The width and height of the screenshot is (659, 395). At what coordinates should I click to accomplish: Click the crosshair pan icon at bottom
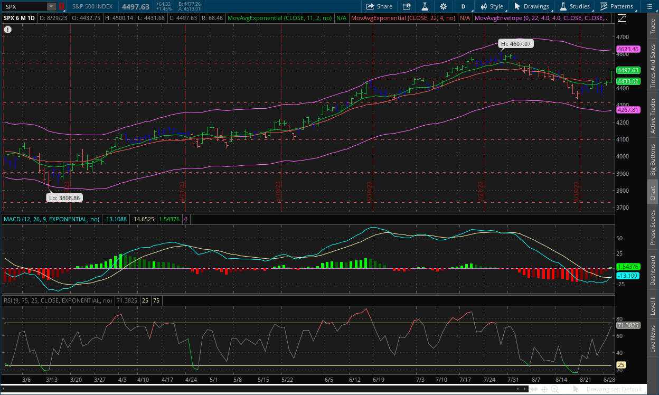544,389
